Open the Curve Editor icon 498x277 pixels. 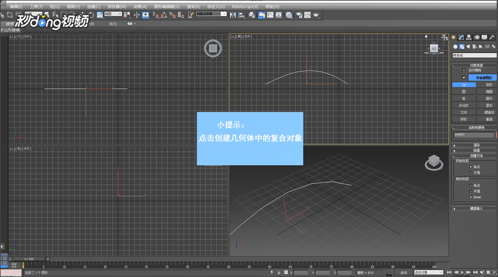(x=270, y=15)
